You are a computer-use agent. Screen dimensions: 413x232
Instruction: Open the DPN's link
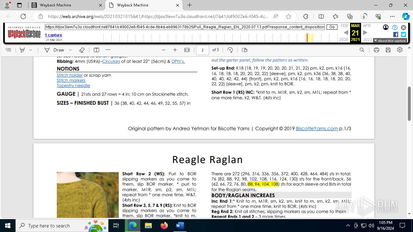tap(178, 61)
